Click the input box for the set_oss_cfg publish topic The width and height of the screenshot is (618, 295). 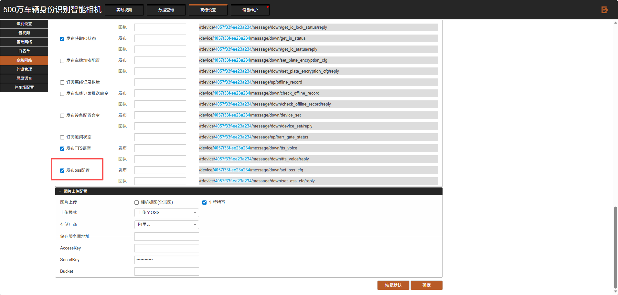pos(160,170)
